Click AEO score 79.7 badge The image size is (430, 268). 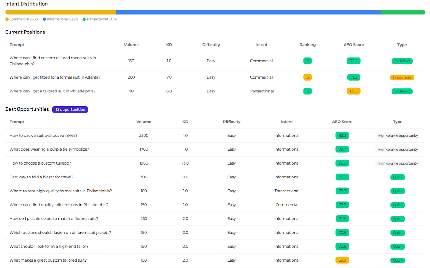coord(342,149)
